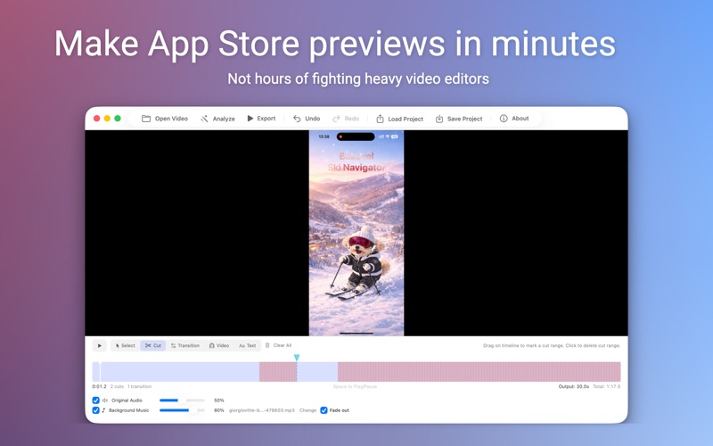Image resolution: width=713 pixels, height=446 pixels.
Task: Save the current project
Action: pos(459,119)
